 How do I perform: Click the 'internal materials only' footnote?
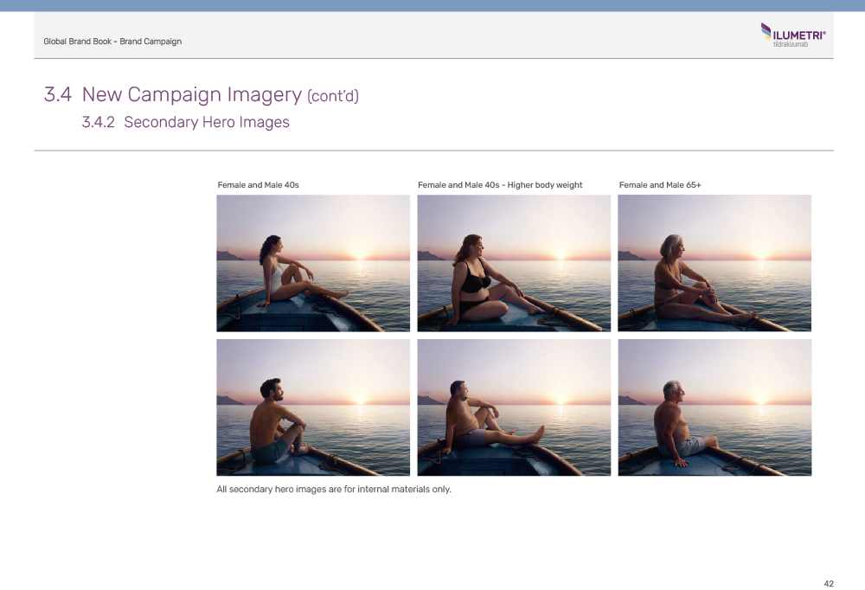tap(334, 490)
